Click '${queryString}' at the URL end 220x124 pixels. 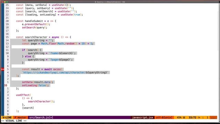pyautogui.click(x=96, y=73)
